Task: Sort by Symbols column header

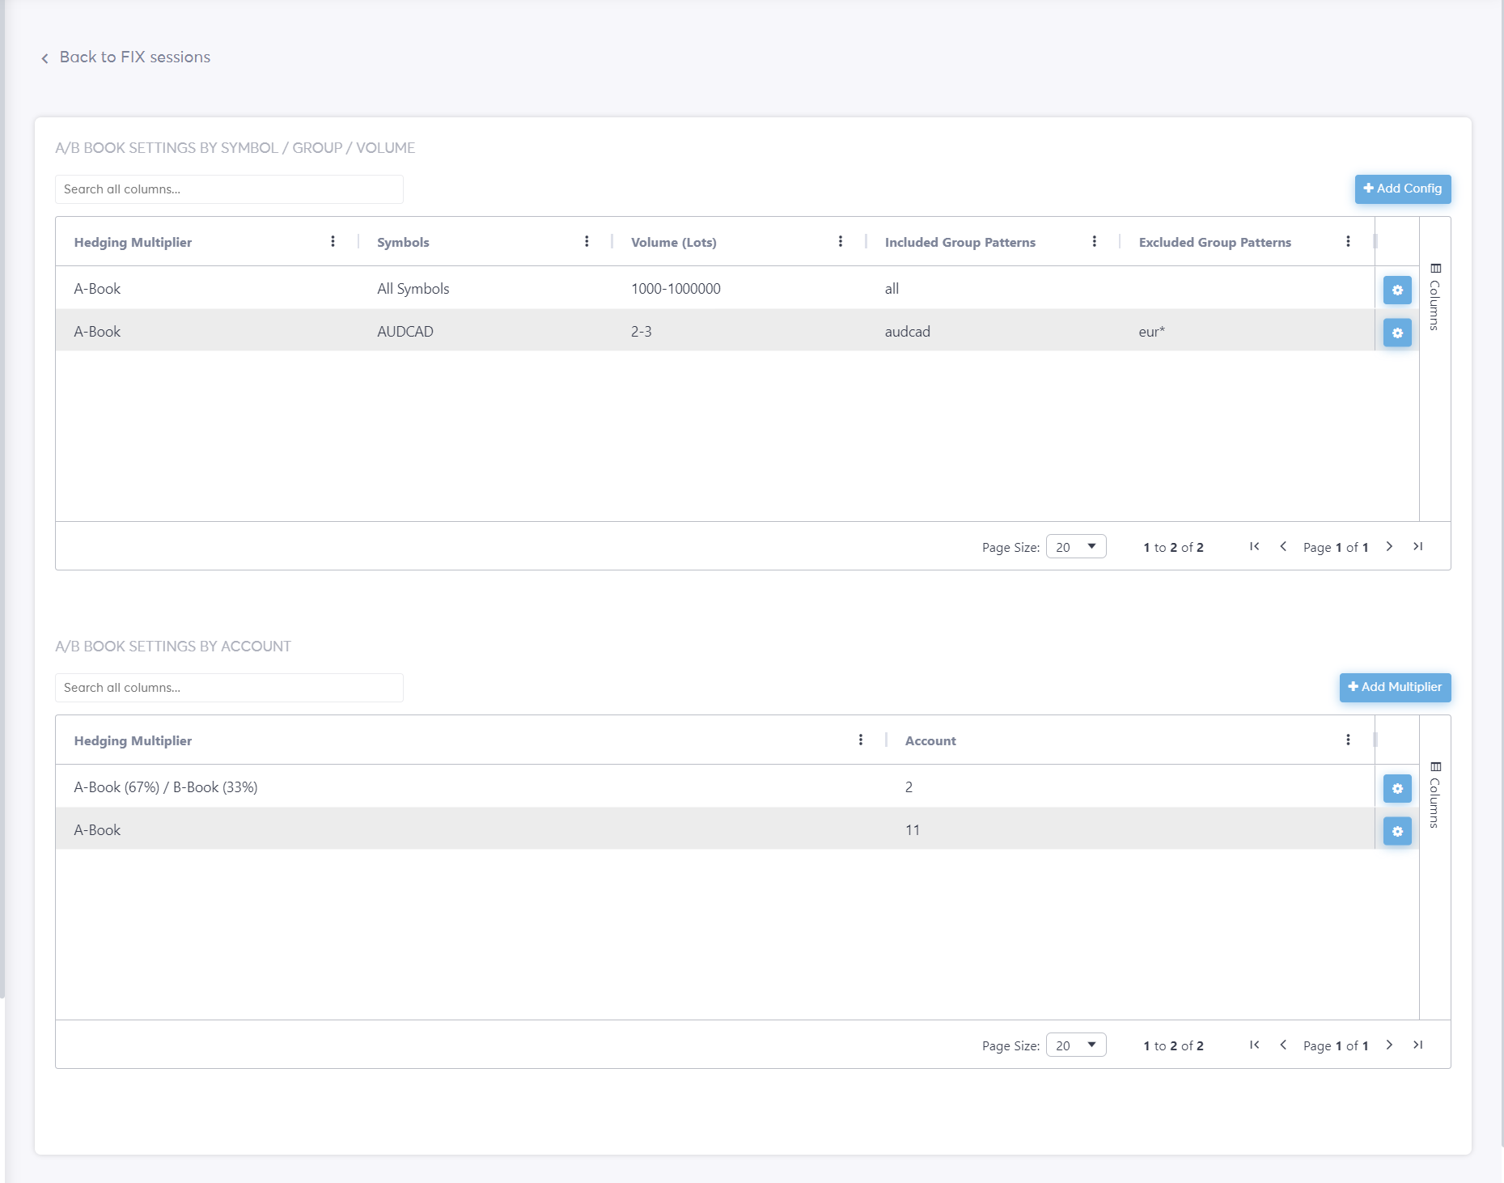Action: pyautogui.click(x=403, y=243)
